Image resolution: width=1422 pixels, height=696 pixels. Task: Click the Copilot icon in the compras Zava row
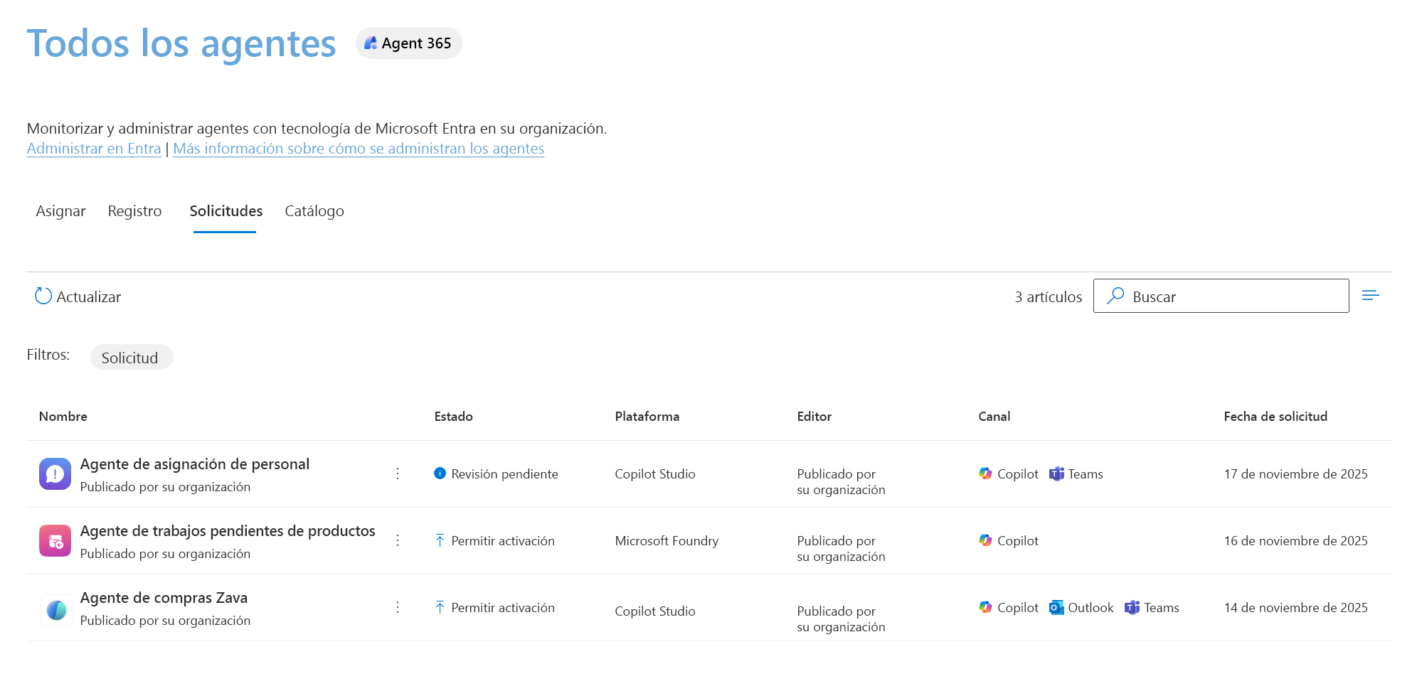pyautogui.click(x=985, y=607)
